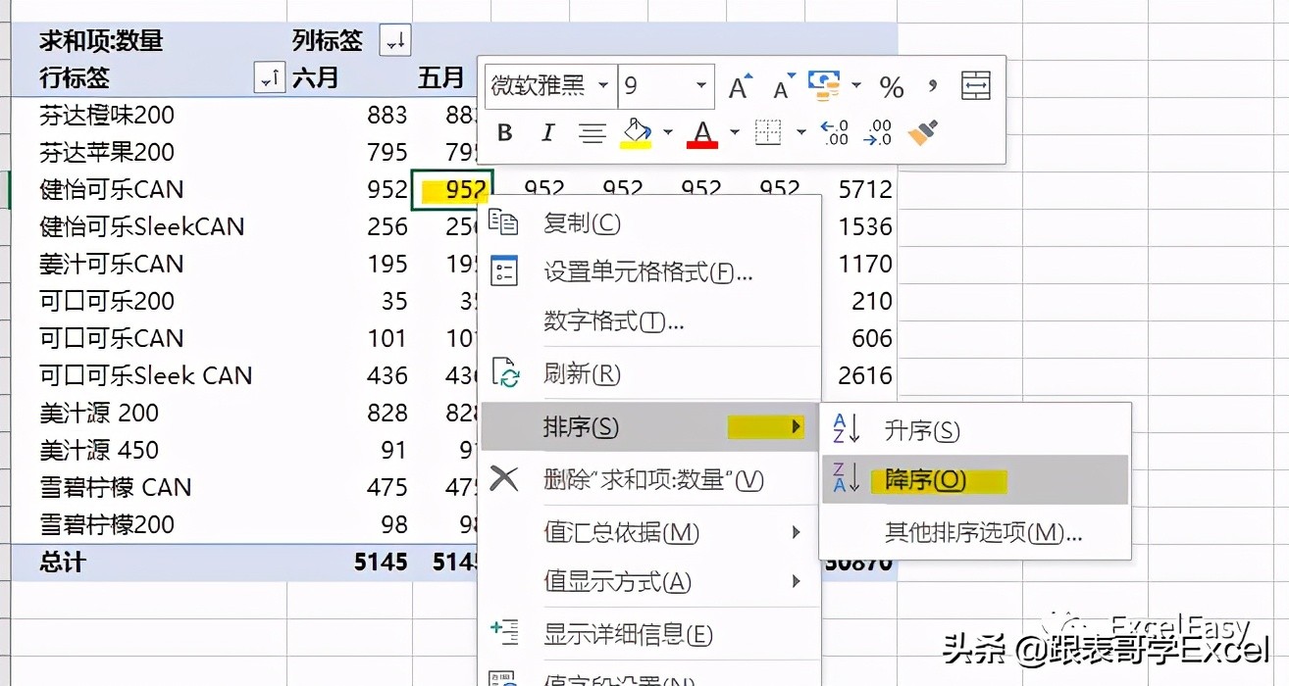Open 排序(S) submenu
Viewport: 1289px width, 686px height.
click(649, 427)
